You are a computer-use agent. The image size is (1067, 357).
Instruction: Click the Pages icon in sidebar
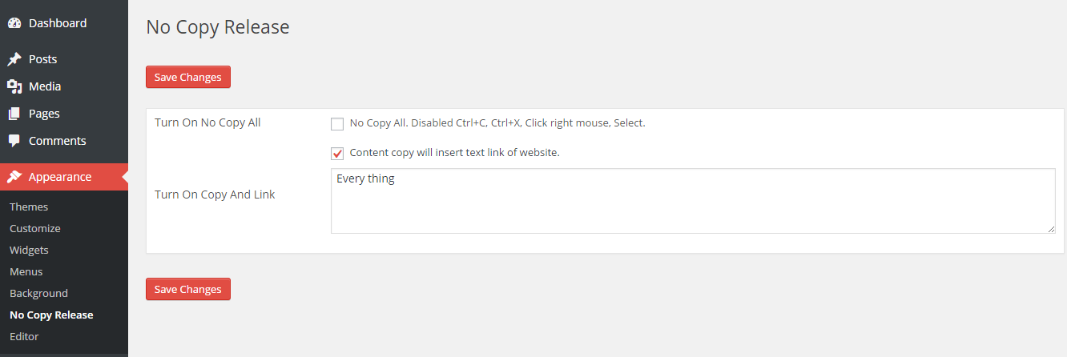pos(14,114)
